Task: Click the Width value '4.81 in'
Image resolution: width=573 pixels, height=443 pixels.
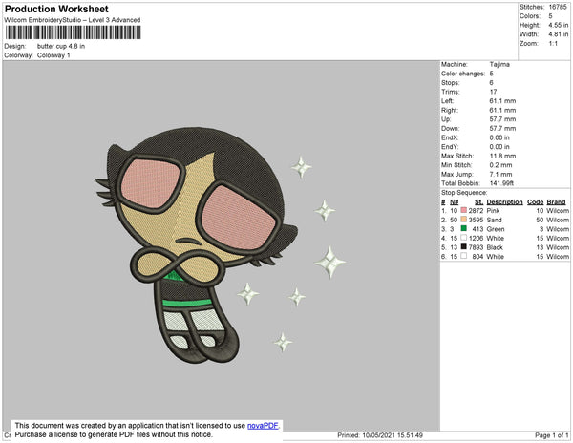Action: [559, 34]
